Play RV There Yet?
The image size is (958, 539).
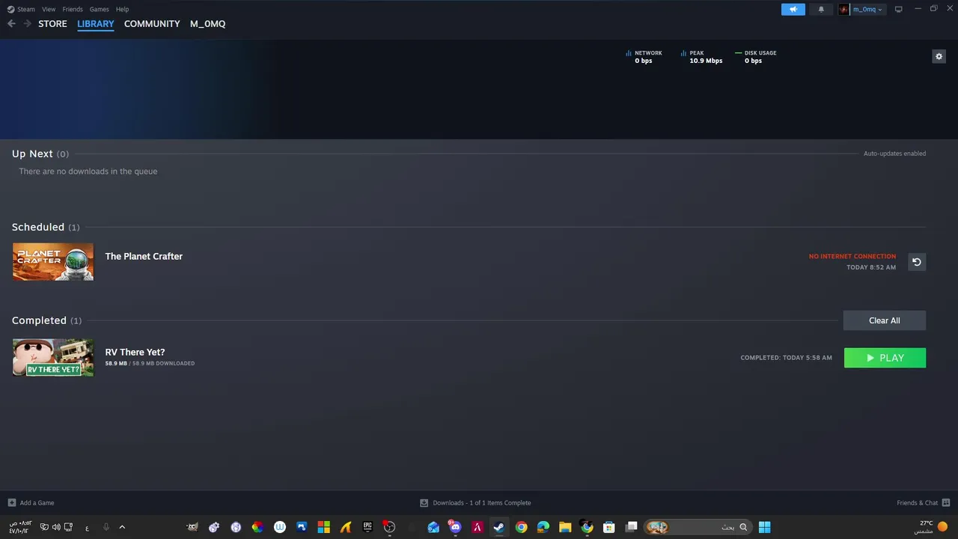coord(885,358)
